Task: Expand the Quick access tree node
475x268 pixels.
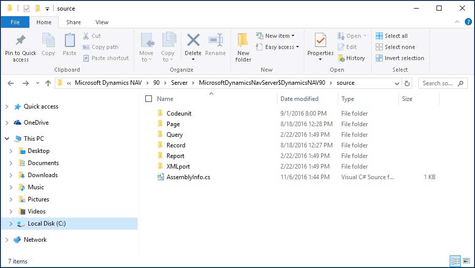Action: (x=7, y=106)
